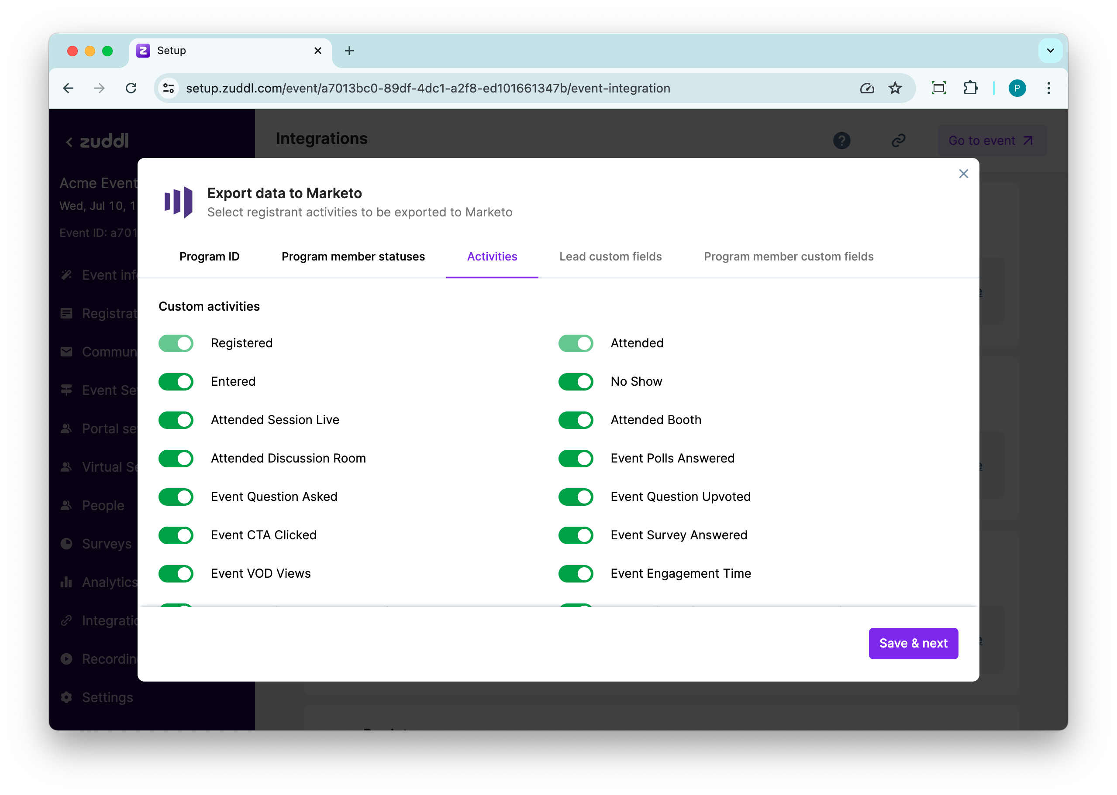
Task: Open the browser extensions puzzle icon
Action: (x=970, y=88)
